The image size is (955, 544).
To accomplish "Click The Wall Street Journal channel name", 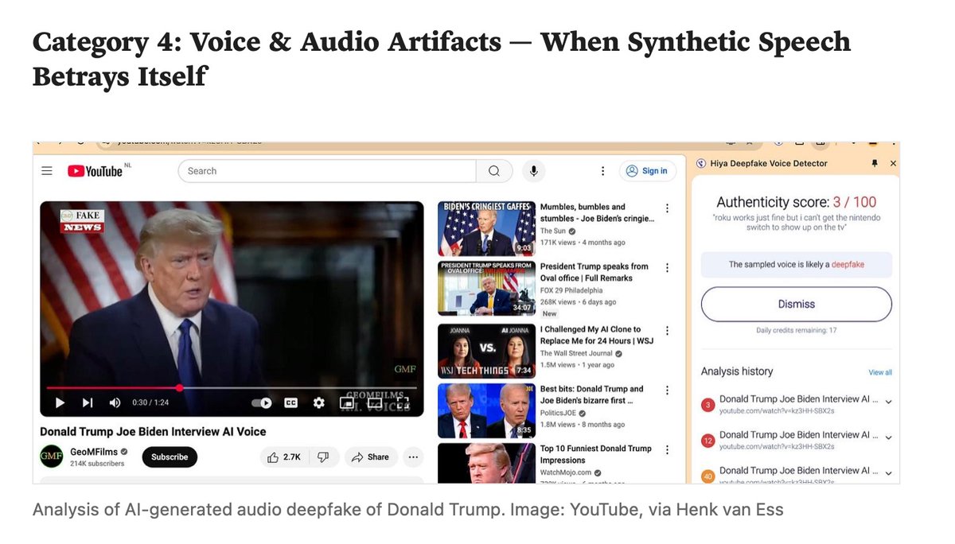I will coord(576,353).
